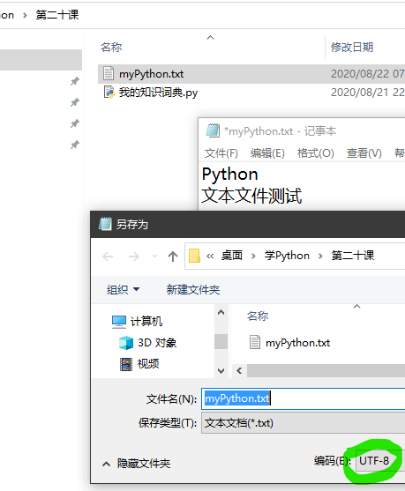Image resolution: width=405 pixels, height=491 pixels.
Task: Select the 我的知识词典.py Python file icon
Action: (109, 92)
